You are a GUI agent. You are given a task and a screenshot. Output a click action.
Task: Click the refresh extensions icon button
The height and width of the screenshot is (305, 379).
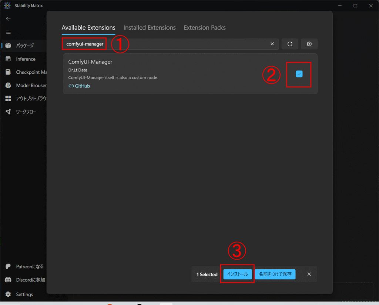[289, 44]
